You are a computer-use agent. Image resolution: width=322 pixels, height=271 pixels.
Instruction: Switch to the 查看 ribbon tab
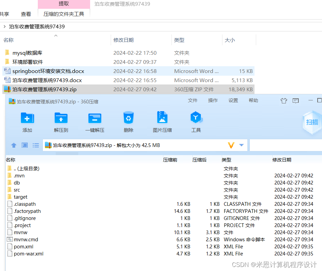pyautogui.click(x=26, y=14)
